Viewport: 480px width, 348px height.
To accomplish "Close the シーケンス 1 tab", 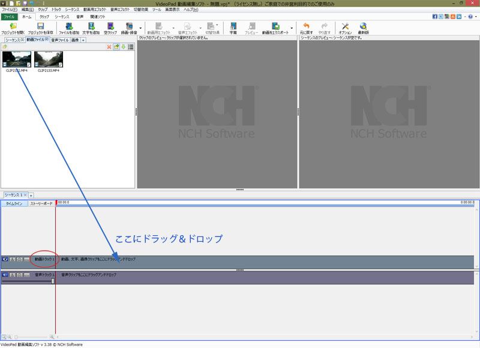I will pyautogui.click(x=25, y=194).
